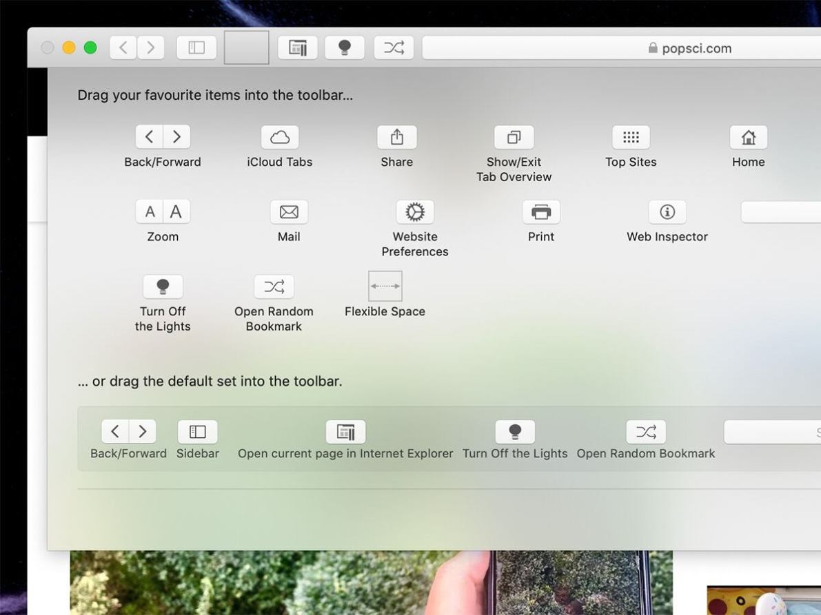This screenshot has height=615, width=821.
Task: Select the iCloud Tabs cloud icon
Action: (279, 136)
